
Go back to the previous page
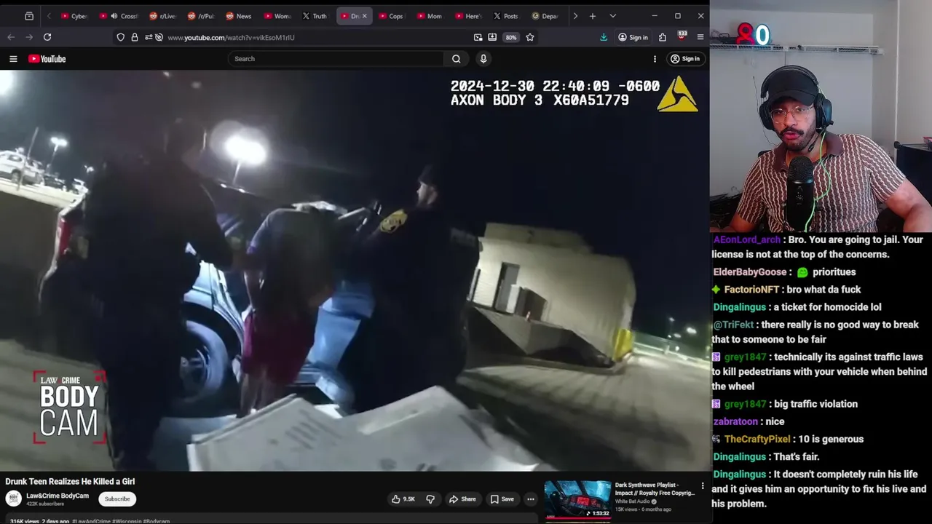11,37
